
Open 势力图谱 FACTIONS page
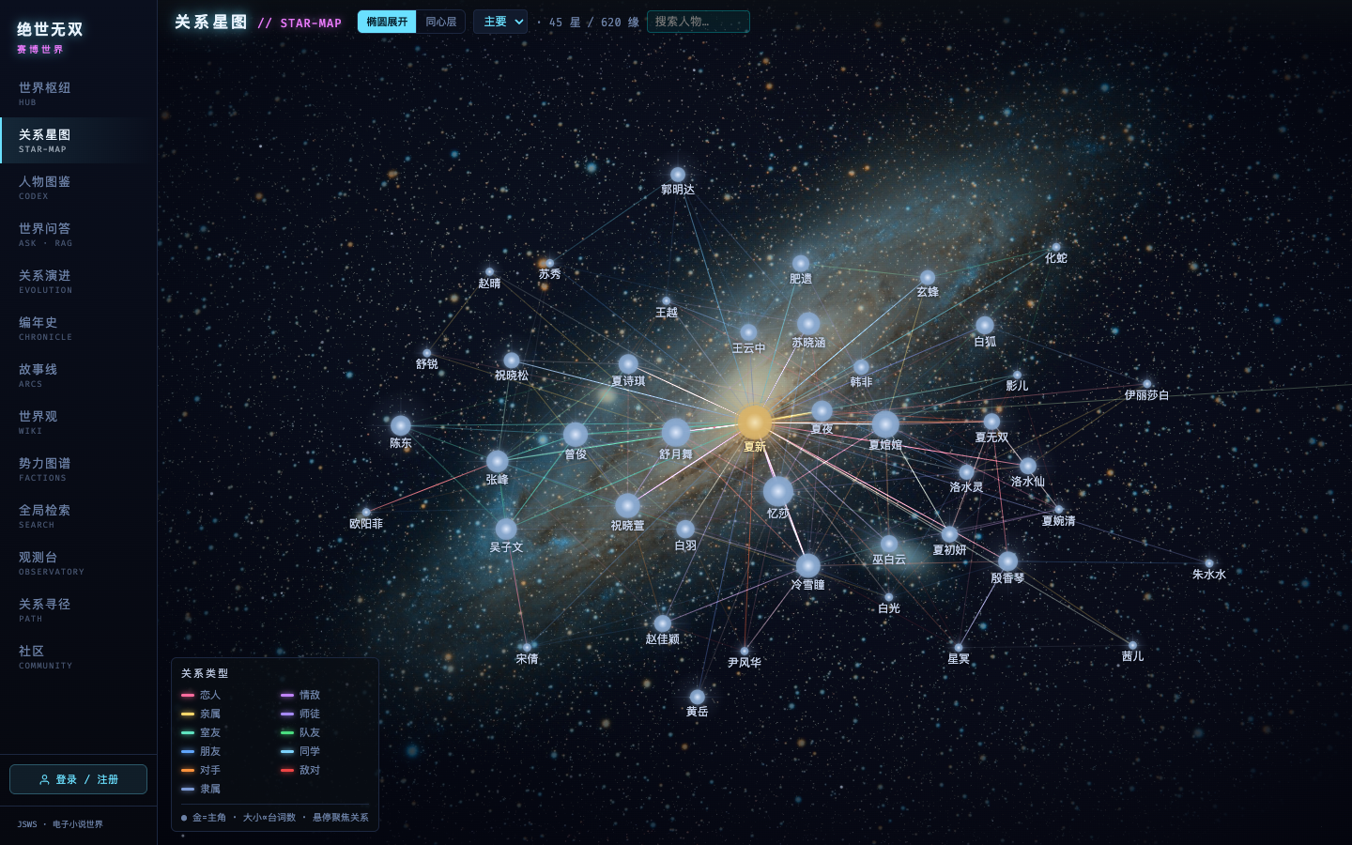tap(78, 469)
